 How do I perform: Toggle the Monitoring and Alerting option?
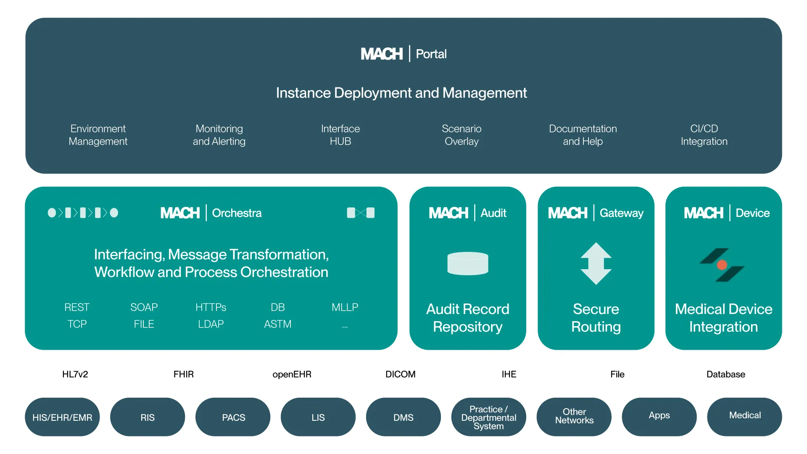[219, 135]
